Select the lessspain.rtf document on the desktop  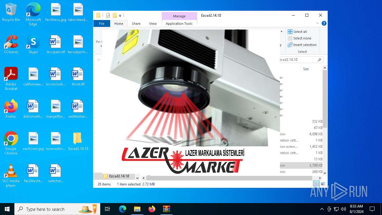click(x=56, y=44)
